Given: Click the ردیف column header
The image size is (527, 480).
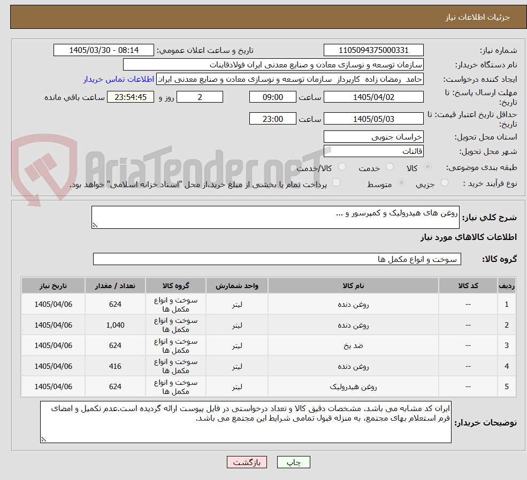Looking at the screenshot, I should (x=507, y=285).
